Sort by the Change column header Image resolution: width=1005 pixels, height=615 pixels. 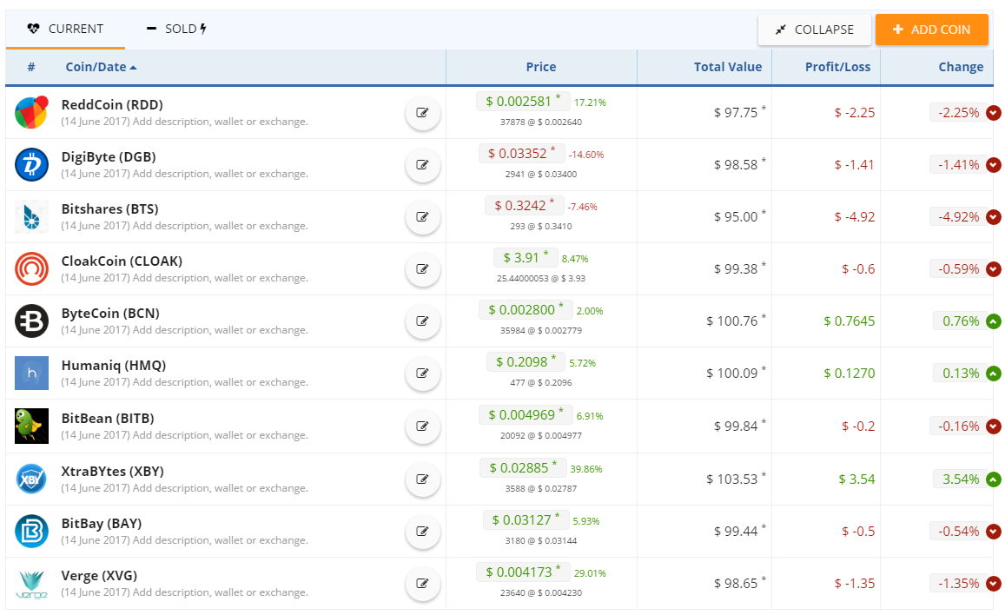point(961,67)
